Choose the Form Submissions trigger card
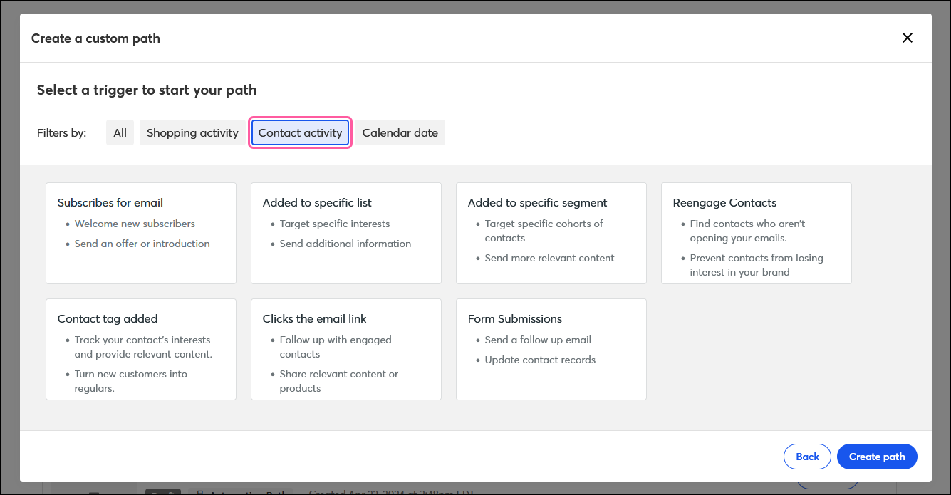951x495 pixels. (x=551, y=349)
